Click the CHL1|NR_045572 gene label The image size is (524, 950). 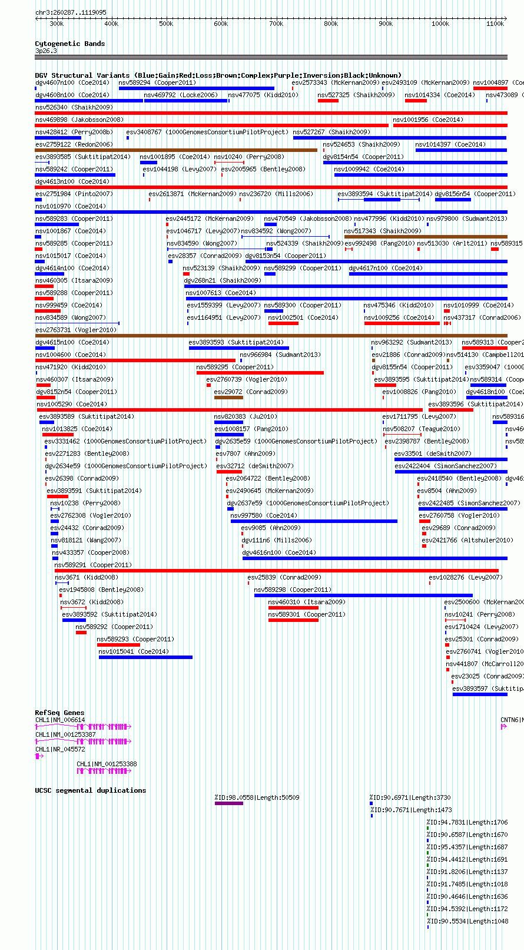point(60,749)
